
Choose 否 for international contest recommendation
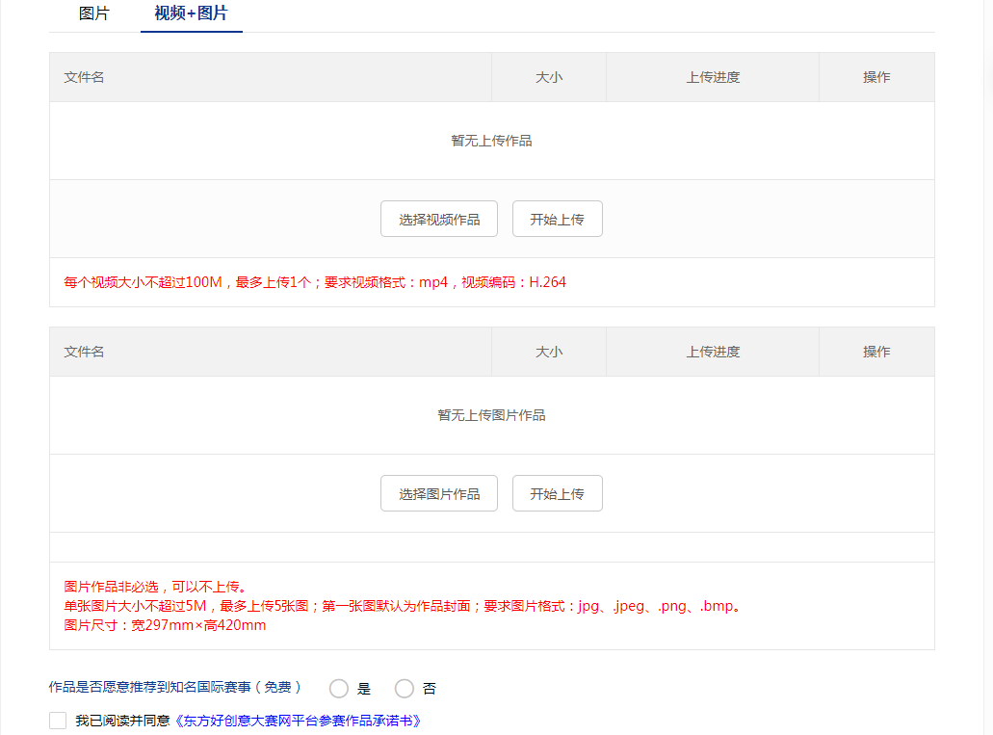(x=405, y=689)
